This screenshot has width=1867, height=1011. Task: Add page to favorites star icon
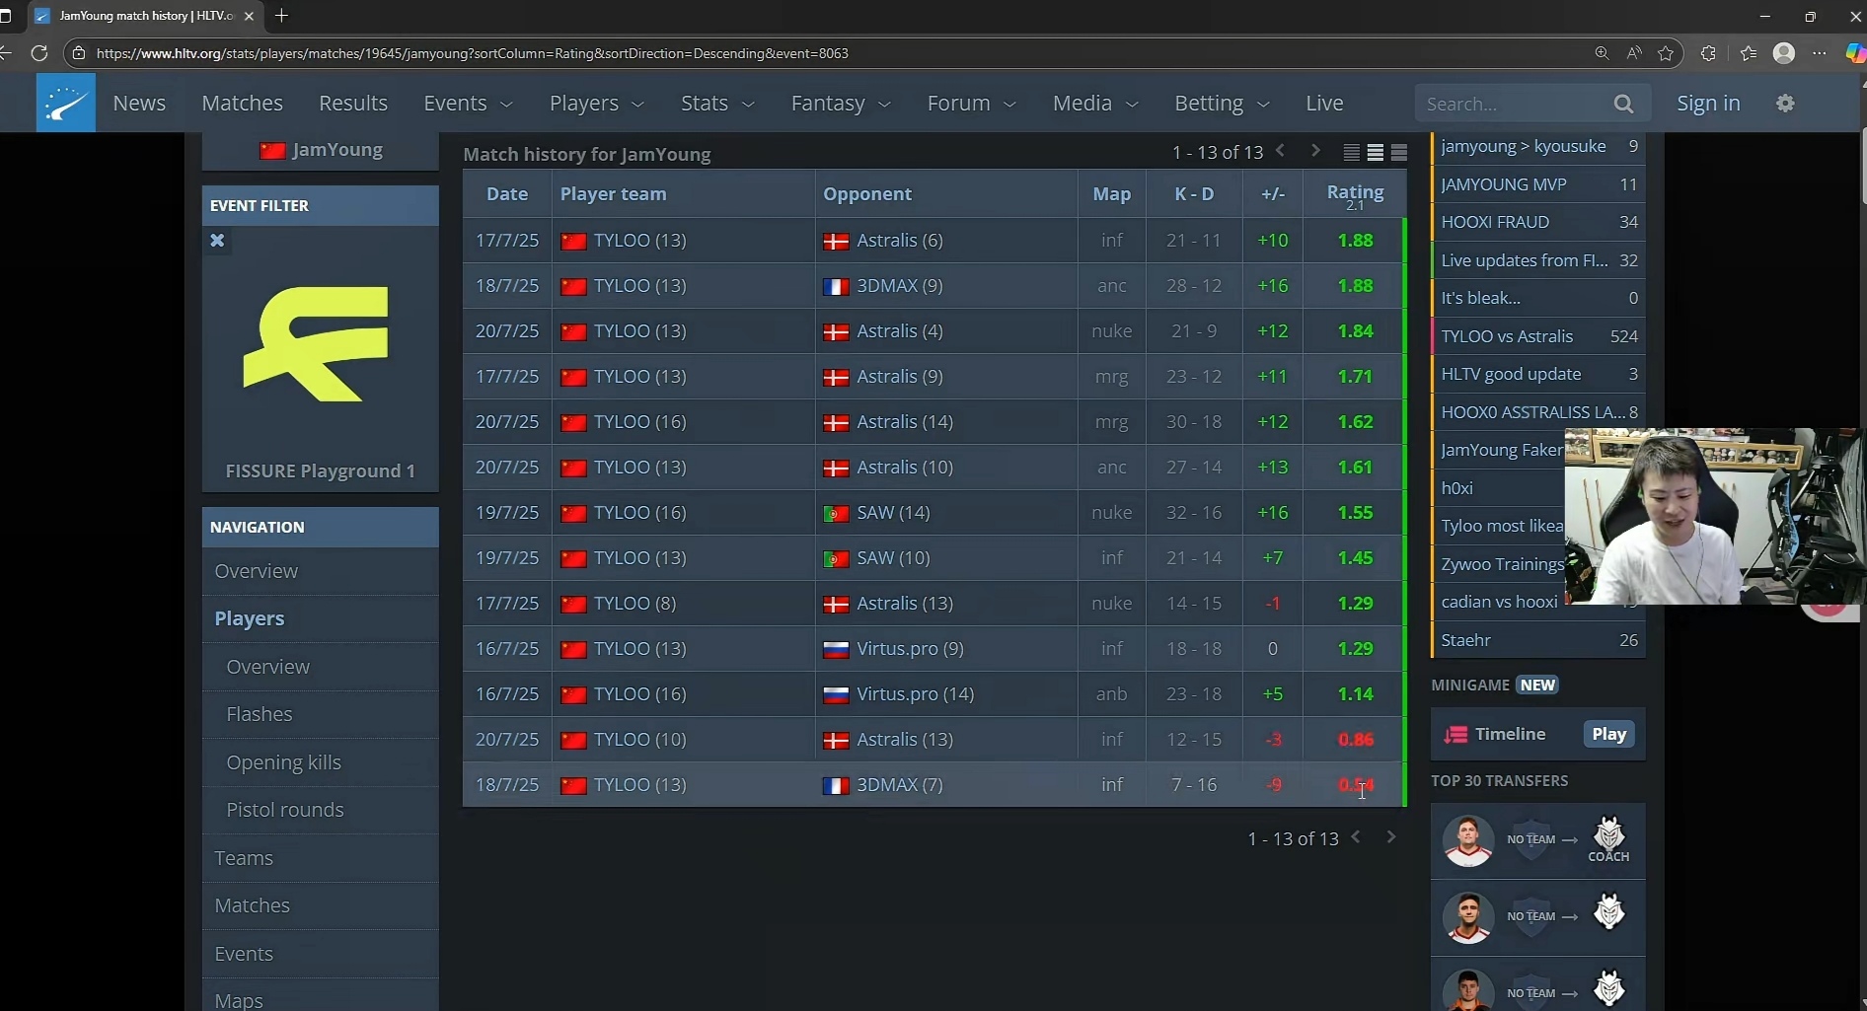[1667, 53]
